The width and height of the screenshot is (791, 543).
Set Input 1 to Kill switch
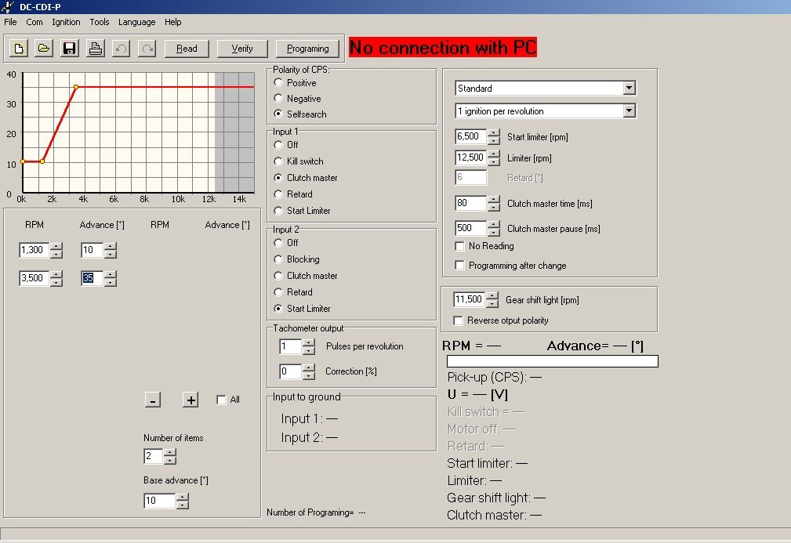(x=278, y=161)
